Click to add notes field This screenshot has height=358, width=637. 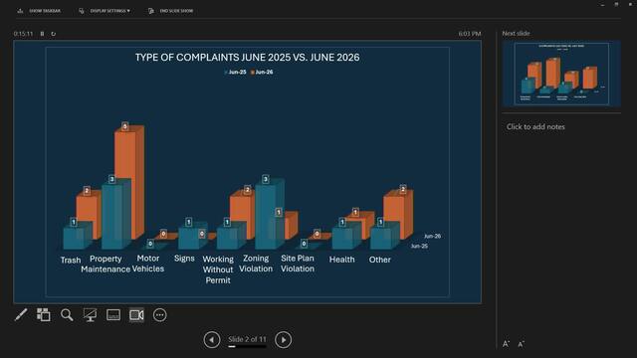[x=561, y=126]
